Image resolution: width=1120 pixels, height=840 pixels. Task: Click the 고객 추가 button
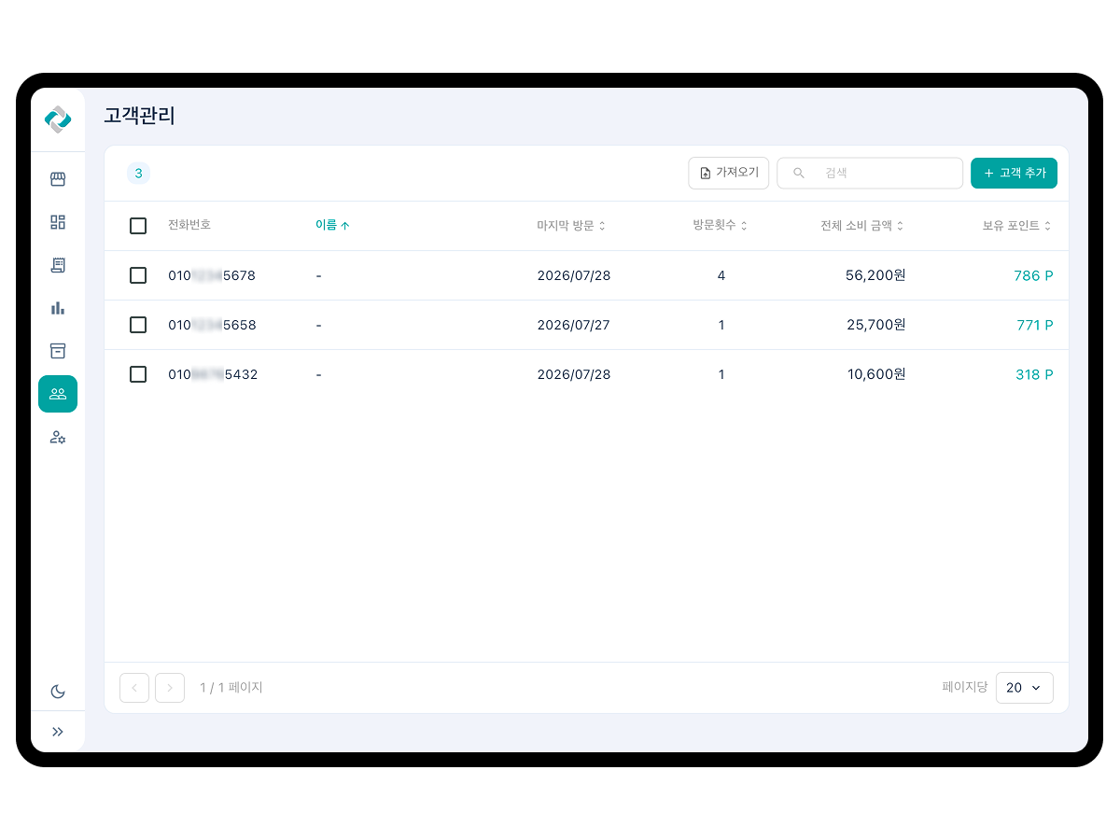(1014, 173)
